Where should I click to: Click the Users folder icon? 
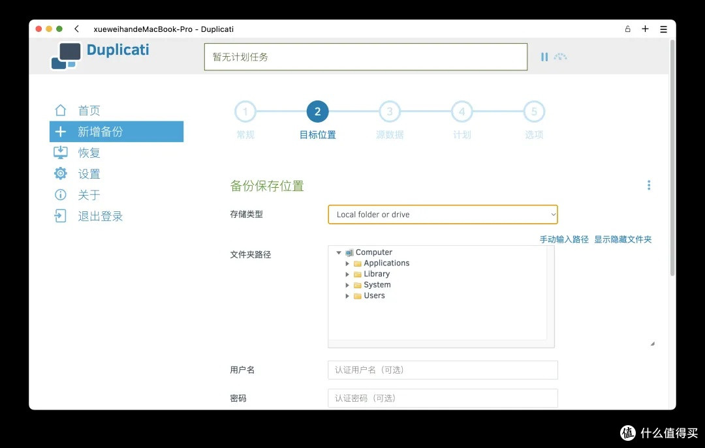click(358, 295)
